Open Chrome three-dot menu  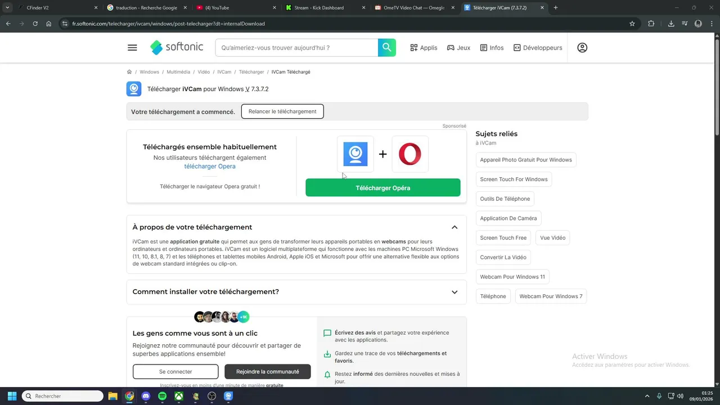[x=712, y=24]
